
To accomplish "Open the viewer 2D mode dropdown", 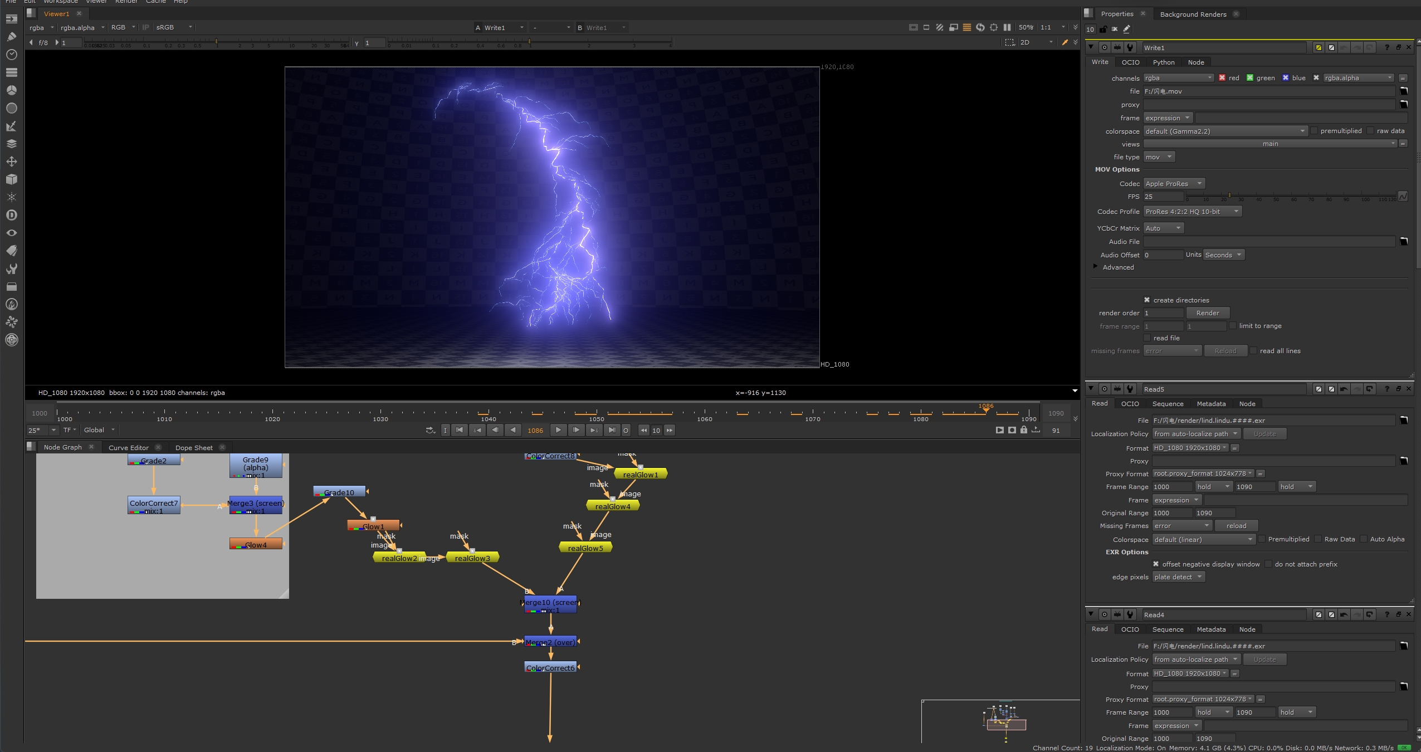I will pyautogui.click(x=1036, y=42).
